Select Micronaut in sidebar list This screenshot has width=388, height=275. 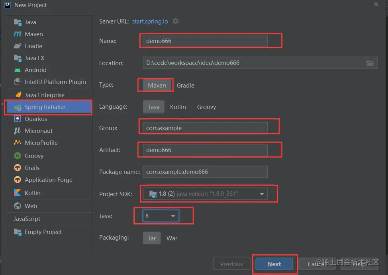50,131
